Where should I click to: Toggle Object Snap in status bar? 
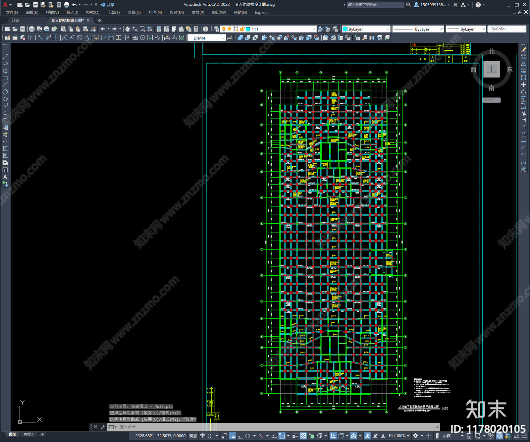point(282,436)
